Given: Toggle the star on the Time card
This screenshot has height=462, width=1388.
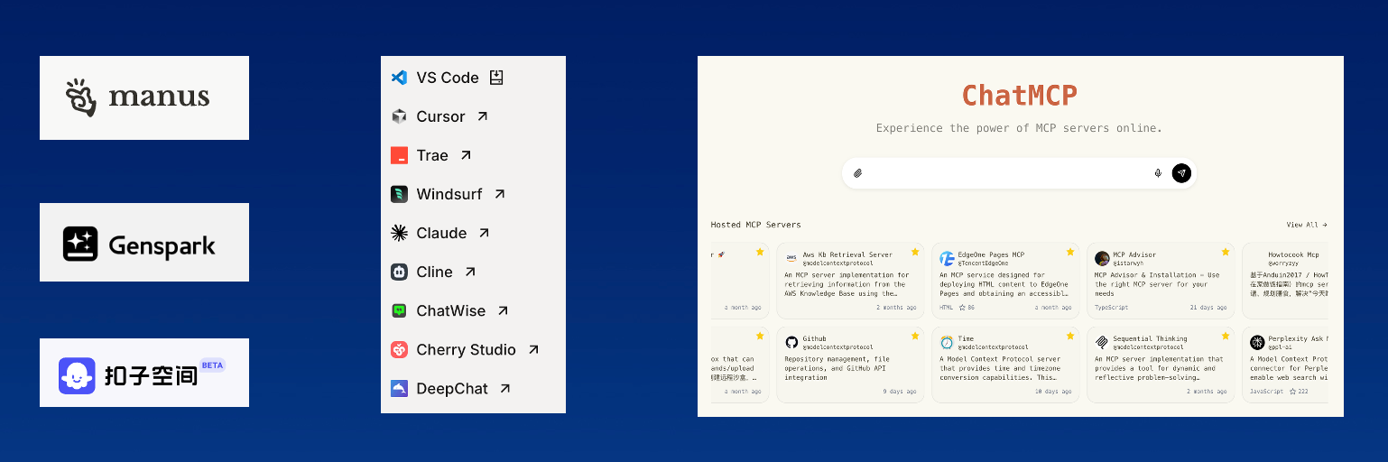Looking at the screenshot, I should coord(1070,336).
